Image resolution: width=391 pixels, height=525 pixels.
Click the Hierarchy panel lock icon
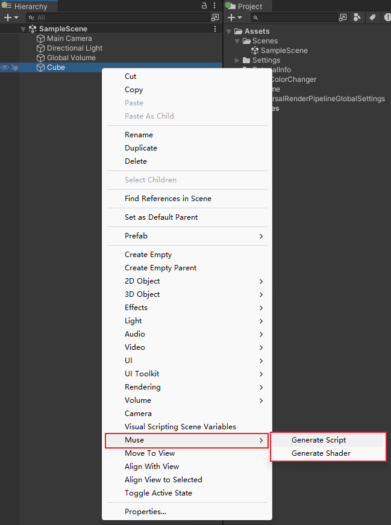click(x=204, y=5)
